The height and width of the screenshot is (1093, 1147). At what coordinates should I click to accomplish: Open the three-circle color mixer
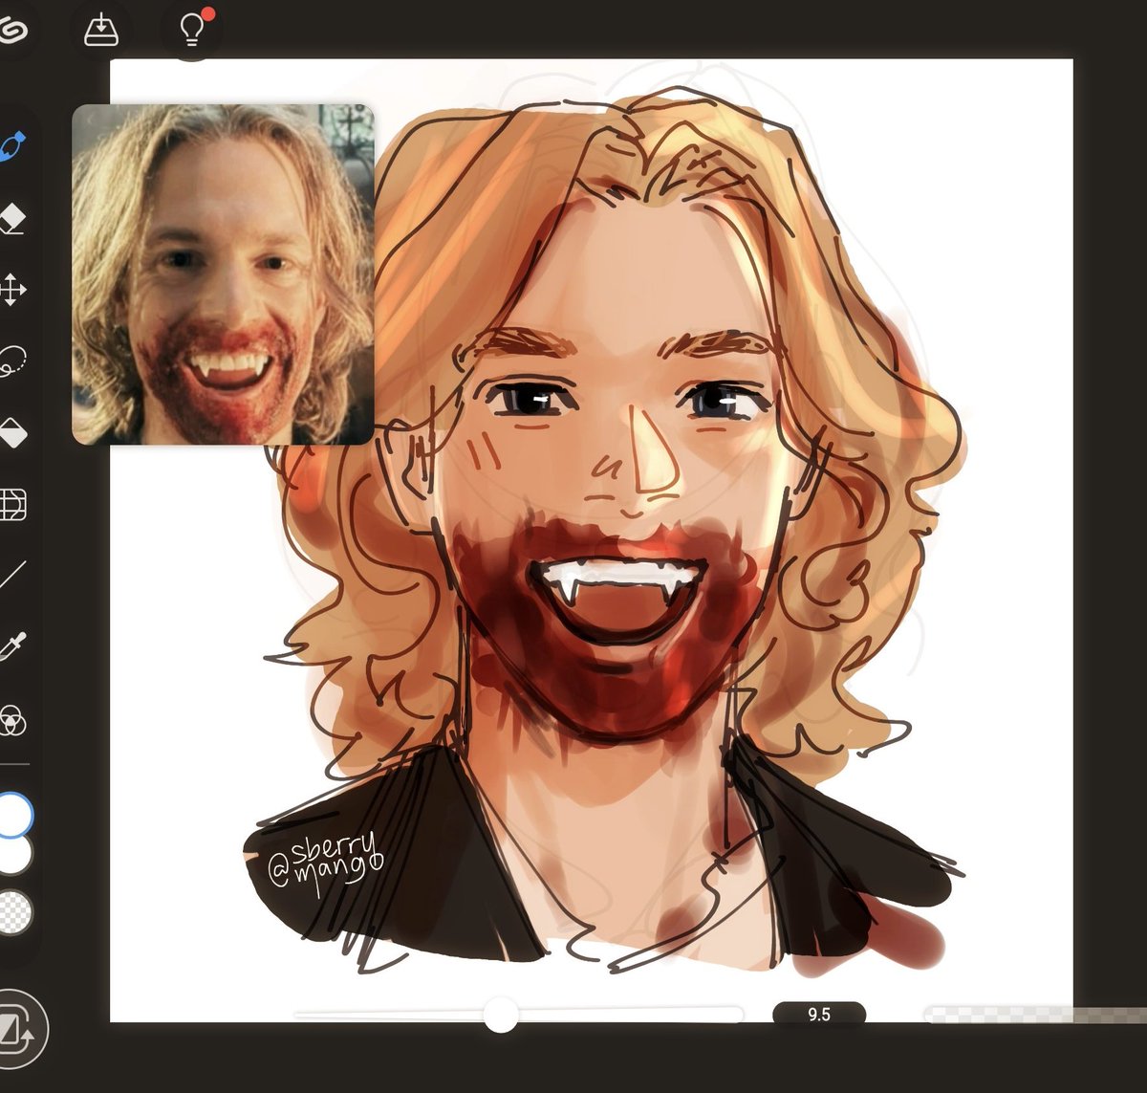(x=12, y=720)
